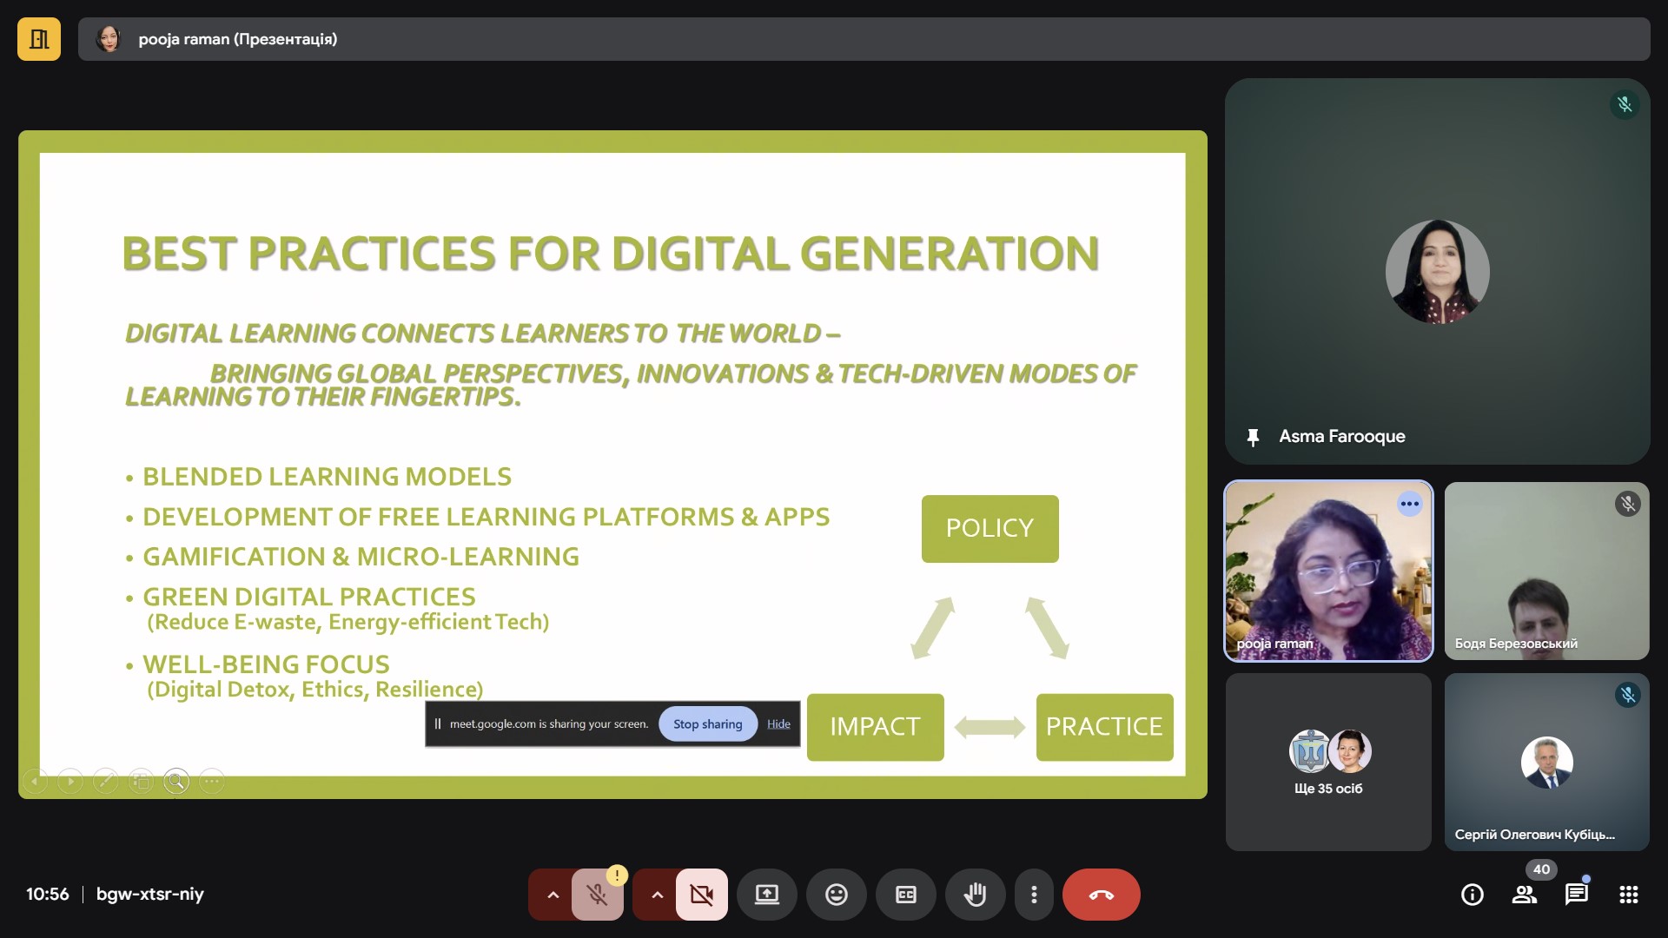Open the emoji reactions button

[836, 895]
